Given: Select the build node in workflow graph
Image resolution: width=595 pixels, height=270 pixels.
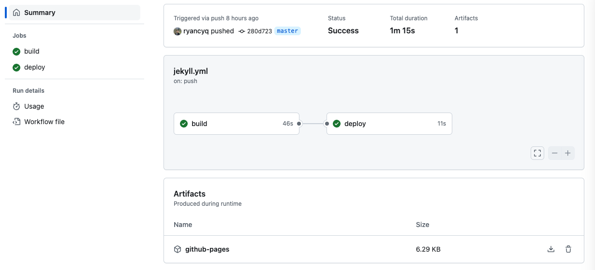Looking at the screenshot, I should click(237, 124).
